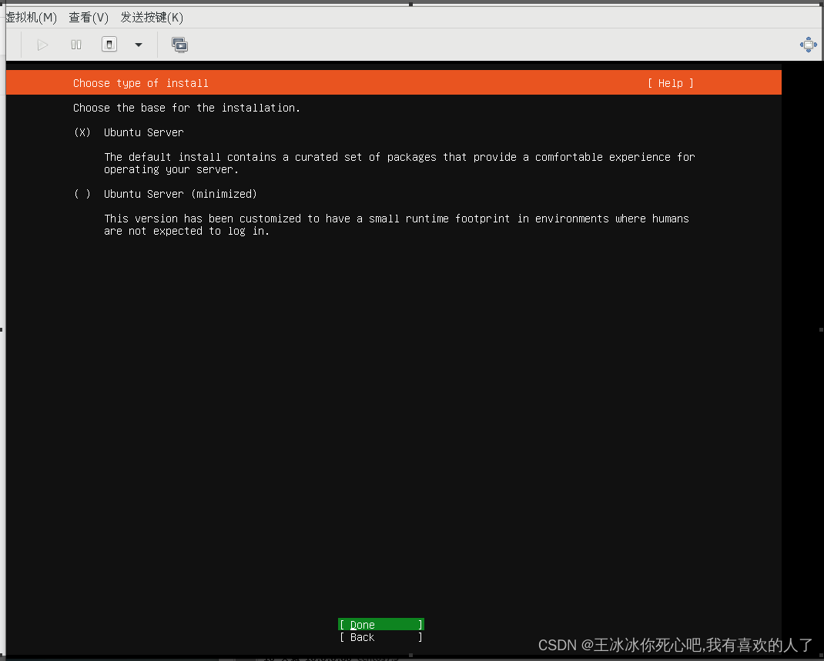The image size is (824, 661).
Task: Click the fullscreen resize icon at right
Action: 809,45
